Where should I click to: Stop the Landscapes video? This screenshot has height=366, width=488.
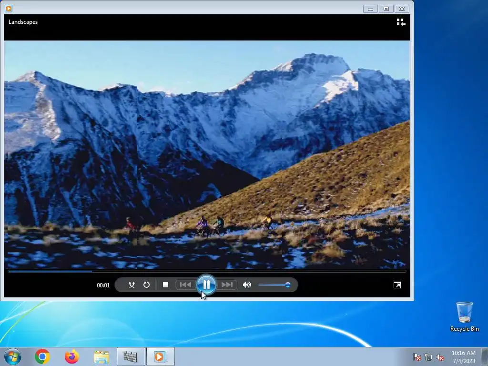click(165, 285)
